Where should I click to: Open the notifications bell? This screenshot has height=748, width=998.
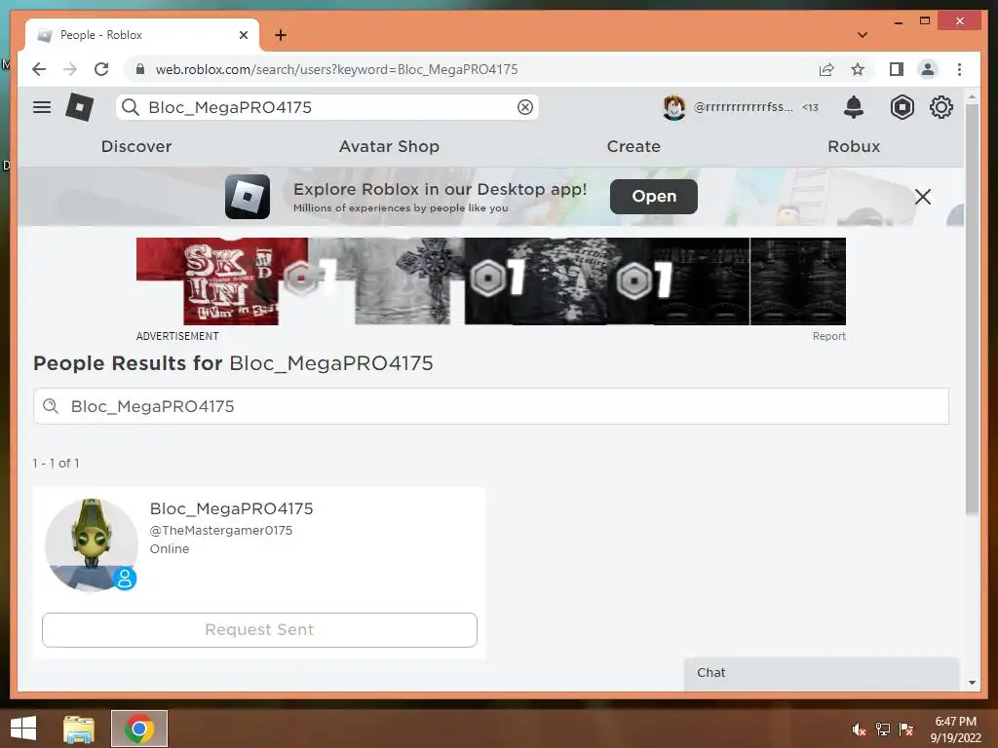pos(854,107)
